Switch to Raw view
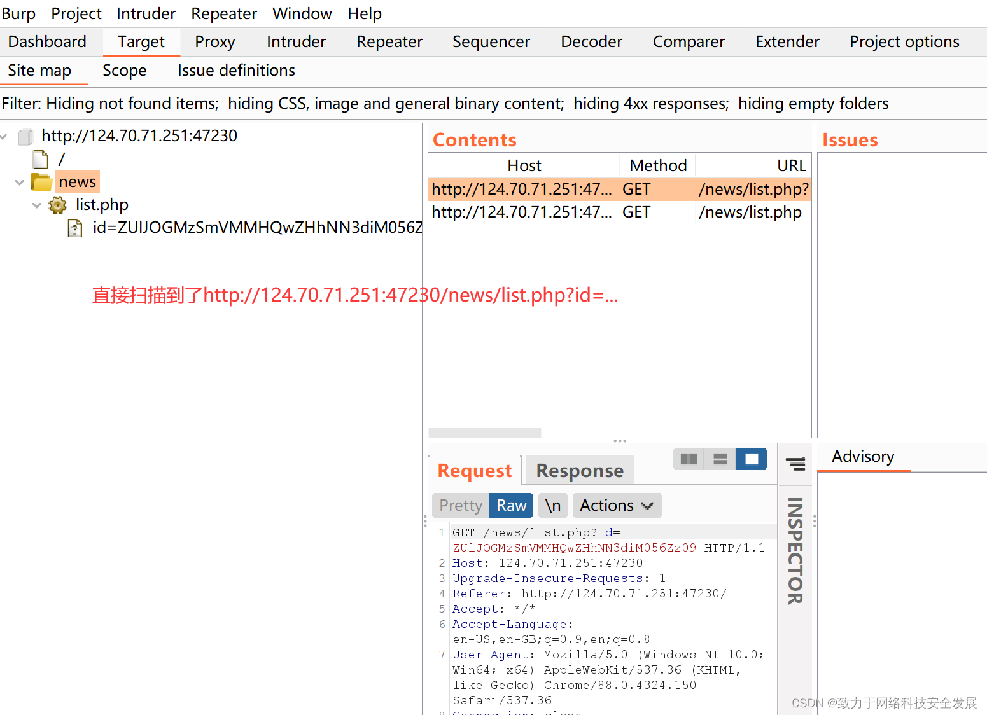The width and height of the screenshot is (987, 715). click(512, 506)
